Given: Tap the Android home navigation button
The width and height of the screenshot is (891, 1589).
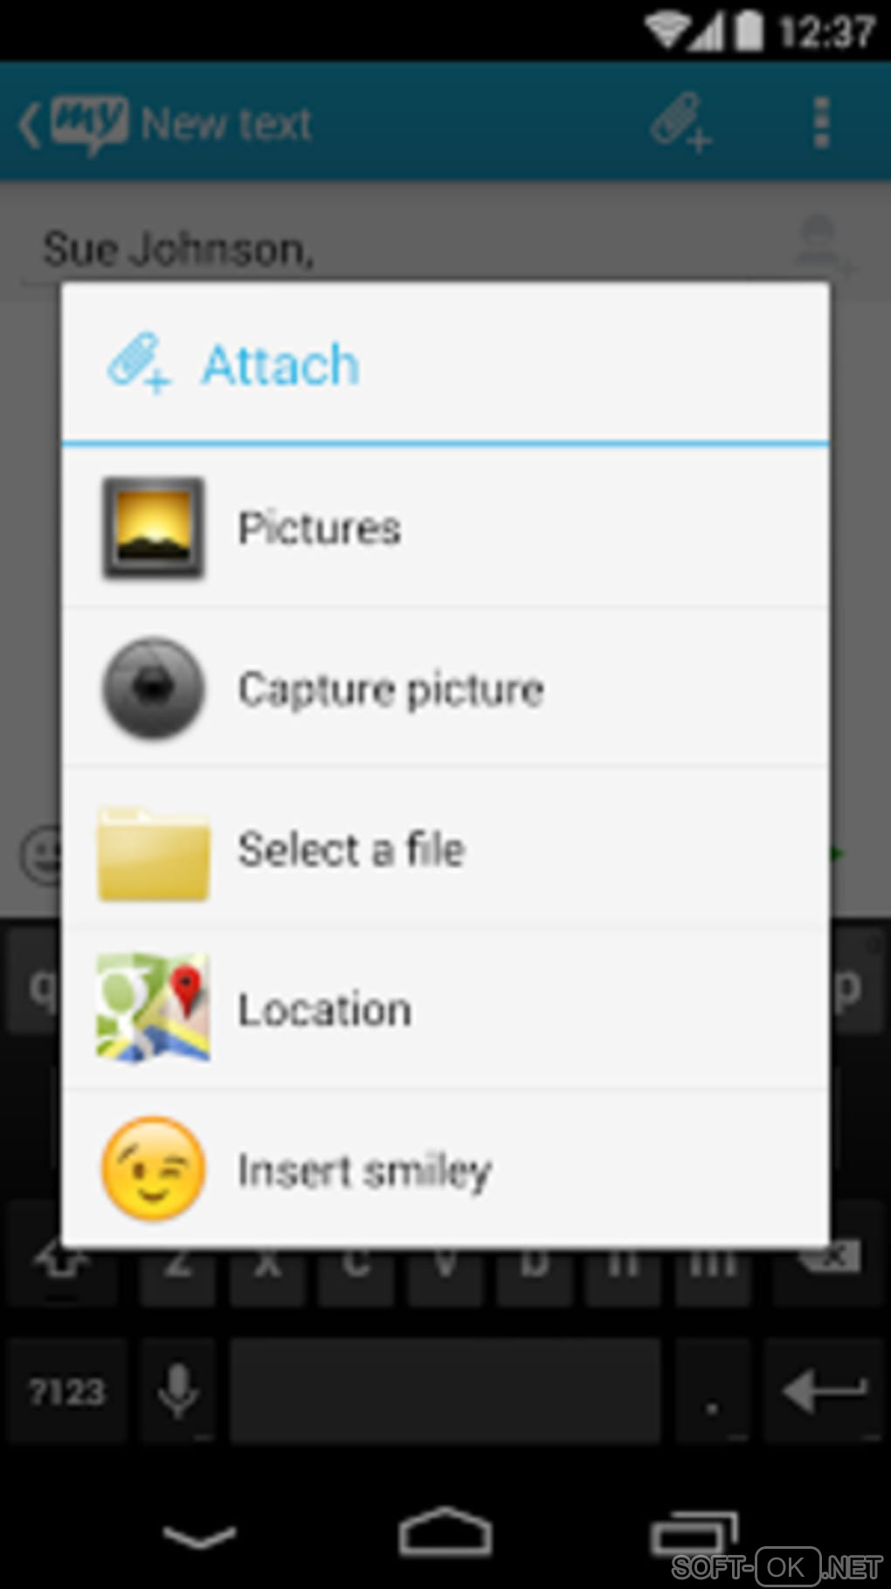Looking at the screenshot, I should pyautogui.click(x=445, y=1531).
